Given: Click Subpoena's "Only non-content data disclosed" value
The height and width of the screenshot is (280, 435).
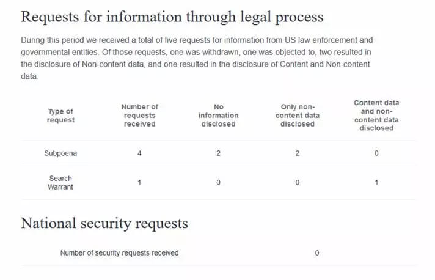Looking at the screenshot, I should tap(297, 153).
